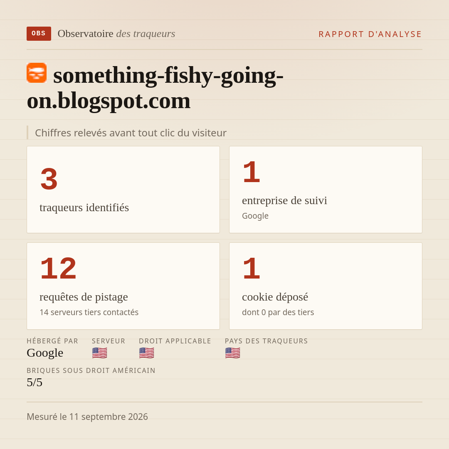
Task: Click the 5/5 value under Briques sous droit américain
Action: click(x=35, y=382)
